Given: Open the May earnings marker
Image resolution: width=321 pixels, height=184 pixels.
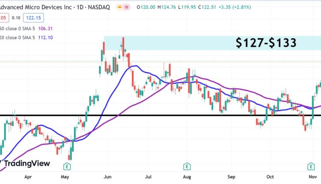Looking at the screenshot, I should click(x=67, y=166).
